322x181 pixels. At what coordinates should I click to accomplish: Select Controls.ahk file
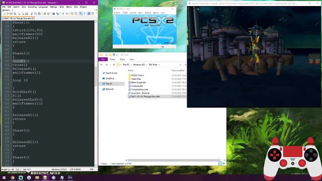click(x=137, y=86)
